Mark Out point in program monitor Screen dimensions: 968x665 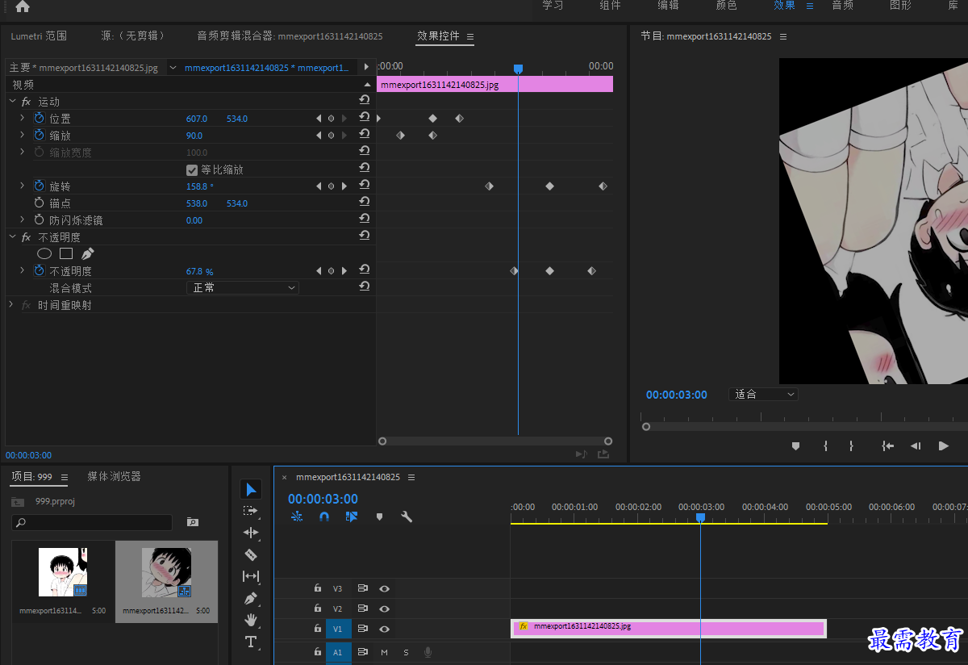tap(851, 445)
